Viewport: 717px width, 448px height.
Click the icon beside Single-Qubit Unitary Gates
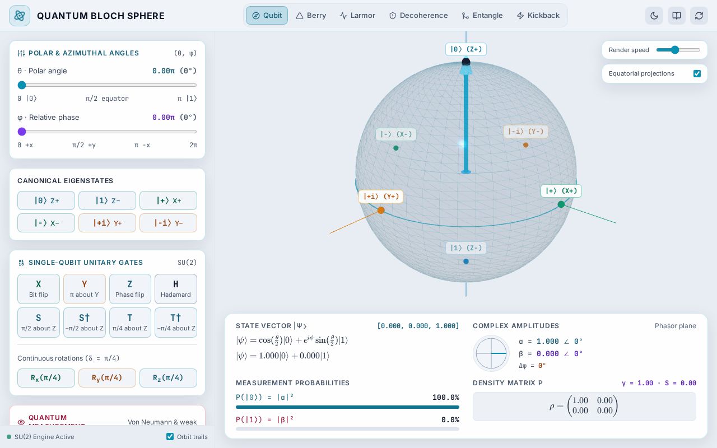[x=21, y=263]
